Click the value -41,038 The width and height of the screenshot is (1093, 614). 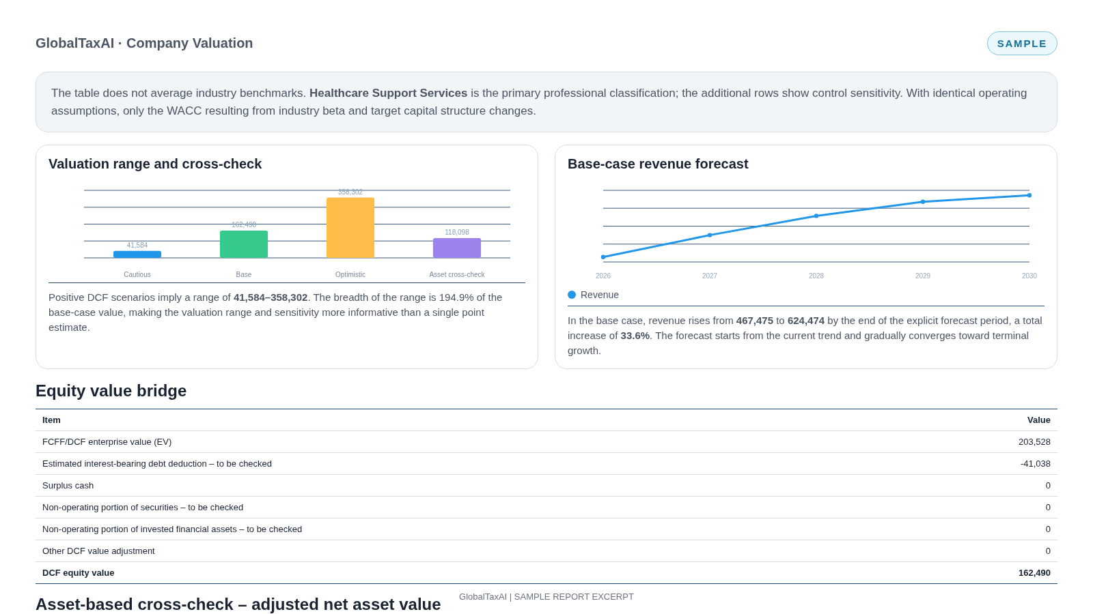pos(1036,464)
